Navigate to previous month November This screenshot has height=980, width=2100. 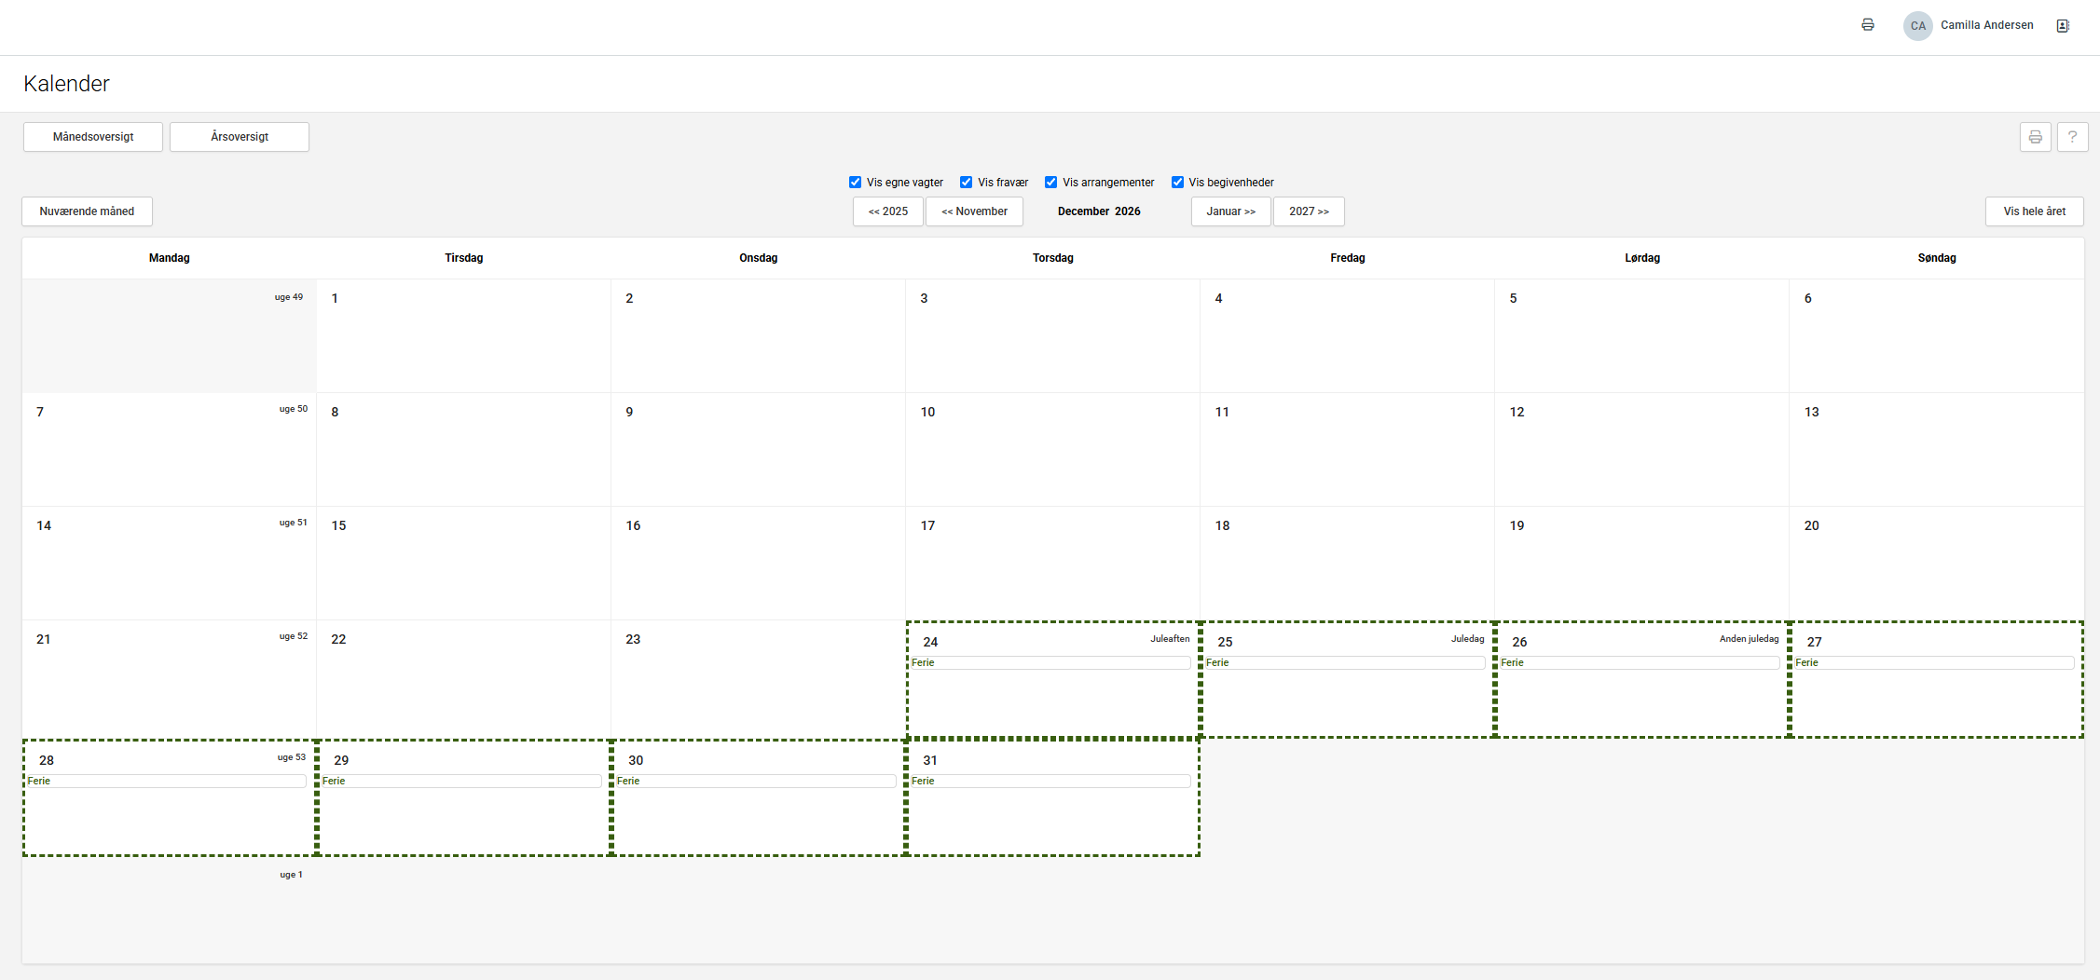coord(974,211)
